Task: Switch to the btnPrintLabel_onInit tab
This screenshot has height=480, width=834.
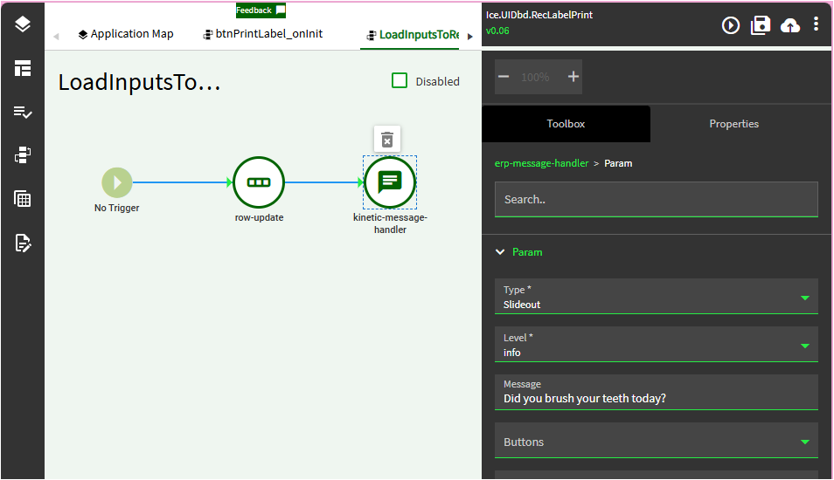Action: point(263,34)
